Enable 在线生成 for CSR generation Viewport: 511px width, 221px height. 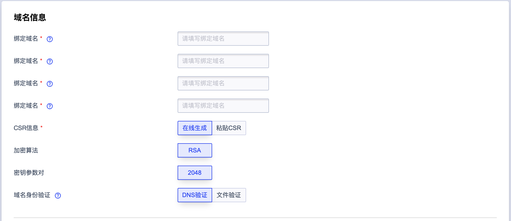click(195, 128)
